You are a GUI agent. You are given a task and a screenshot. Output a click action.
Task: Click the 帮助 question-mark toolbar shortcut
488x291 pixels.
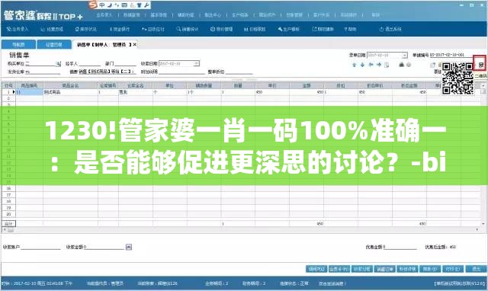tap(350, 29)
